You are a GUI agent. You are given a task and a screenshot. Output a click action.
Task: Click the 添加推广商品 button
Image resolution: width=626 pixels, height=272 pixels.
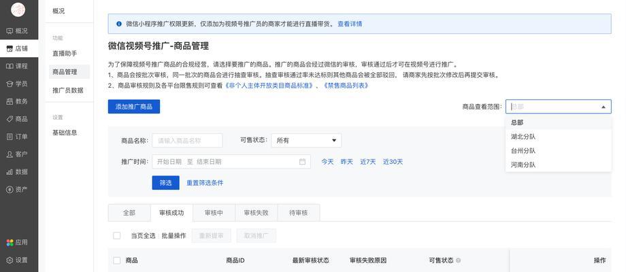tap(134, 107)
